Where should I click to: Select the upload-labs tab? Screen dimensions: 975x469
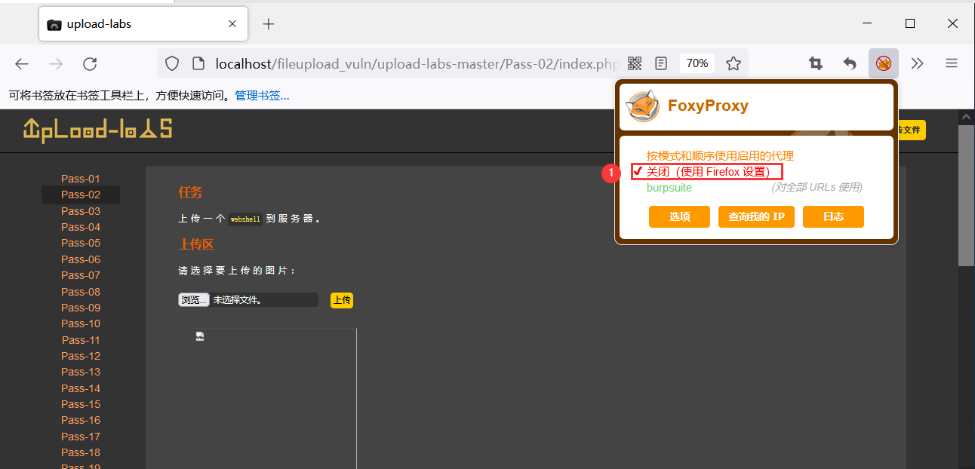pos(143,24)
